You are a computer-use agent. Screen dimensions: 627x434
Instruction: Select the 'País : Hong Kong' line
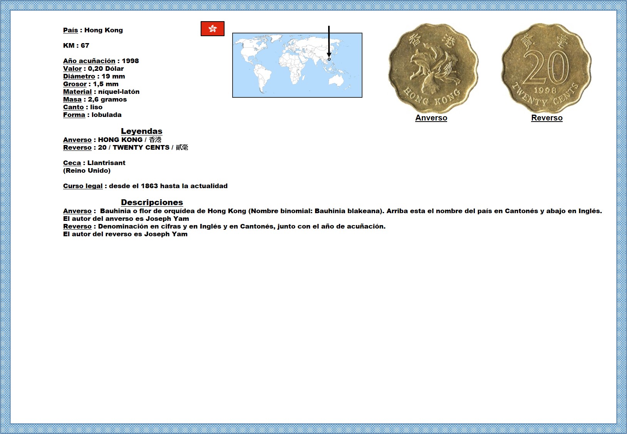click(93, 30)
